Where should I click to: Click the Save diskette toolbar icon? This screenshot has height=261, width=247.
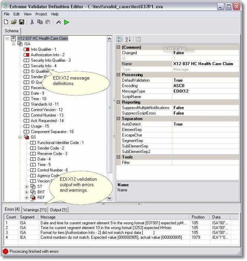(22, 22)
